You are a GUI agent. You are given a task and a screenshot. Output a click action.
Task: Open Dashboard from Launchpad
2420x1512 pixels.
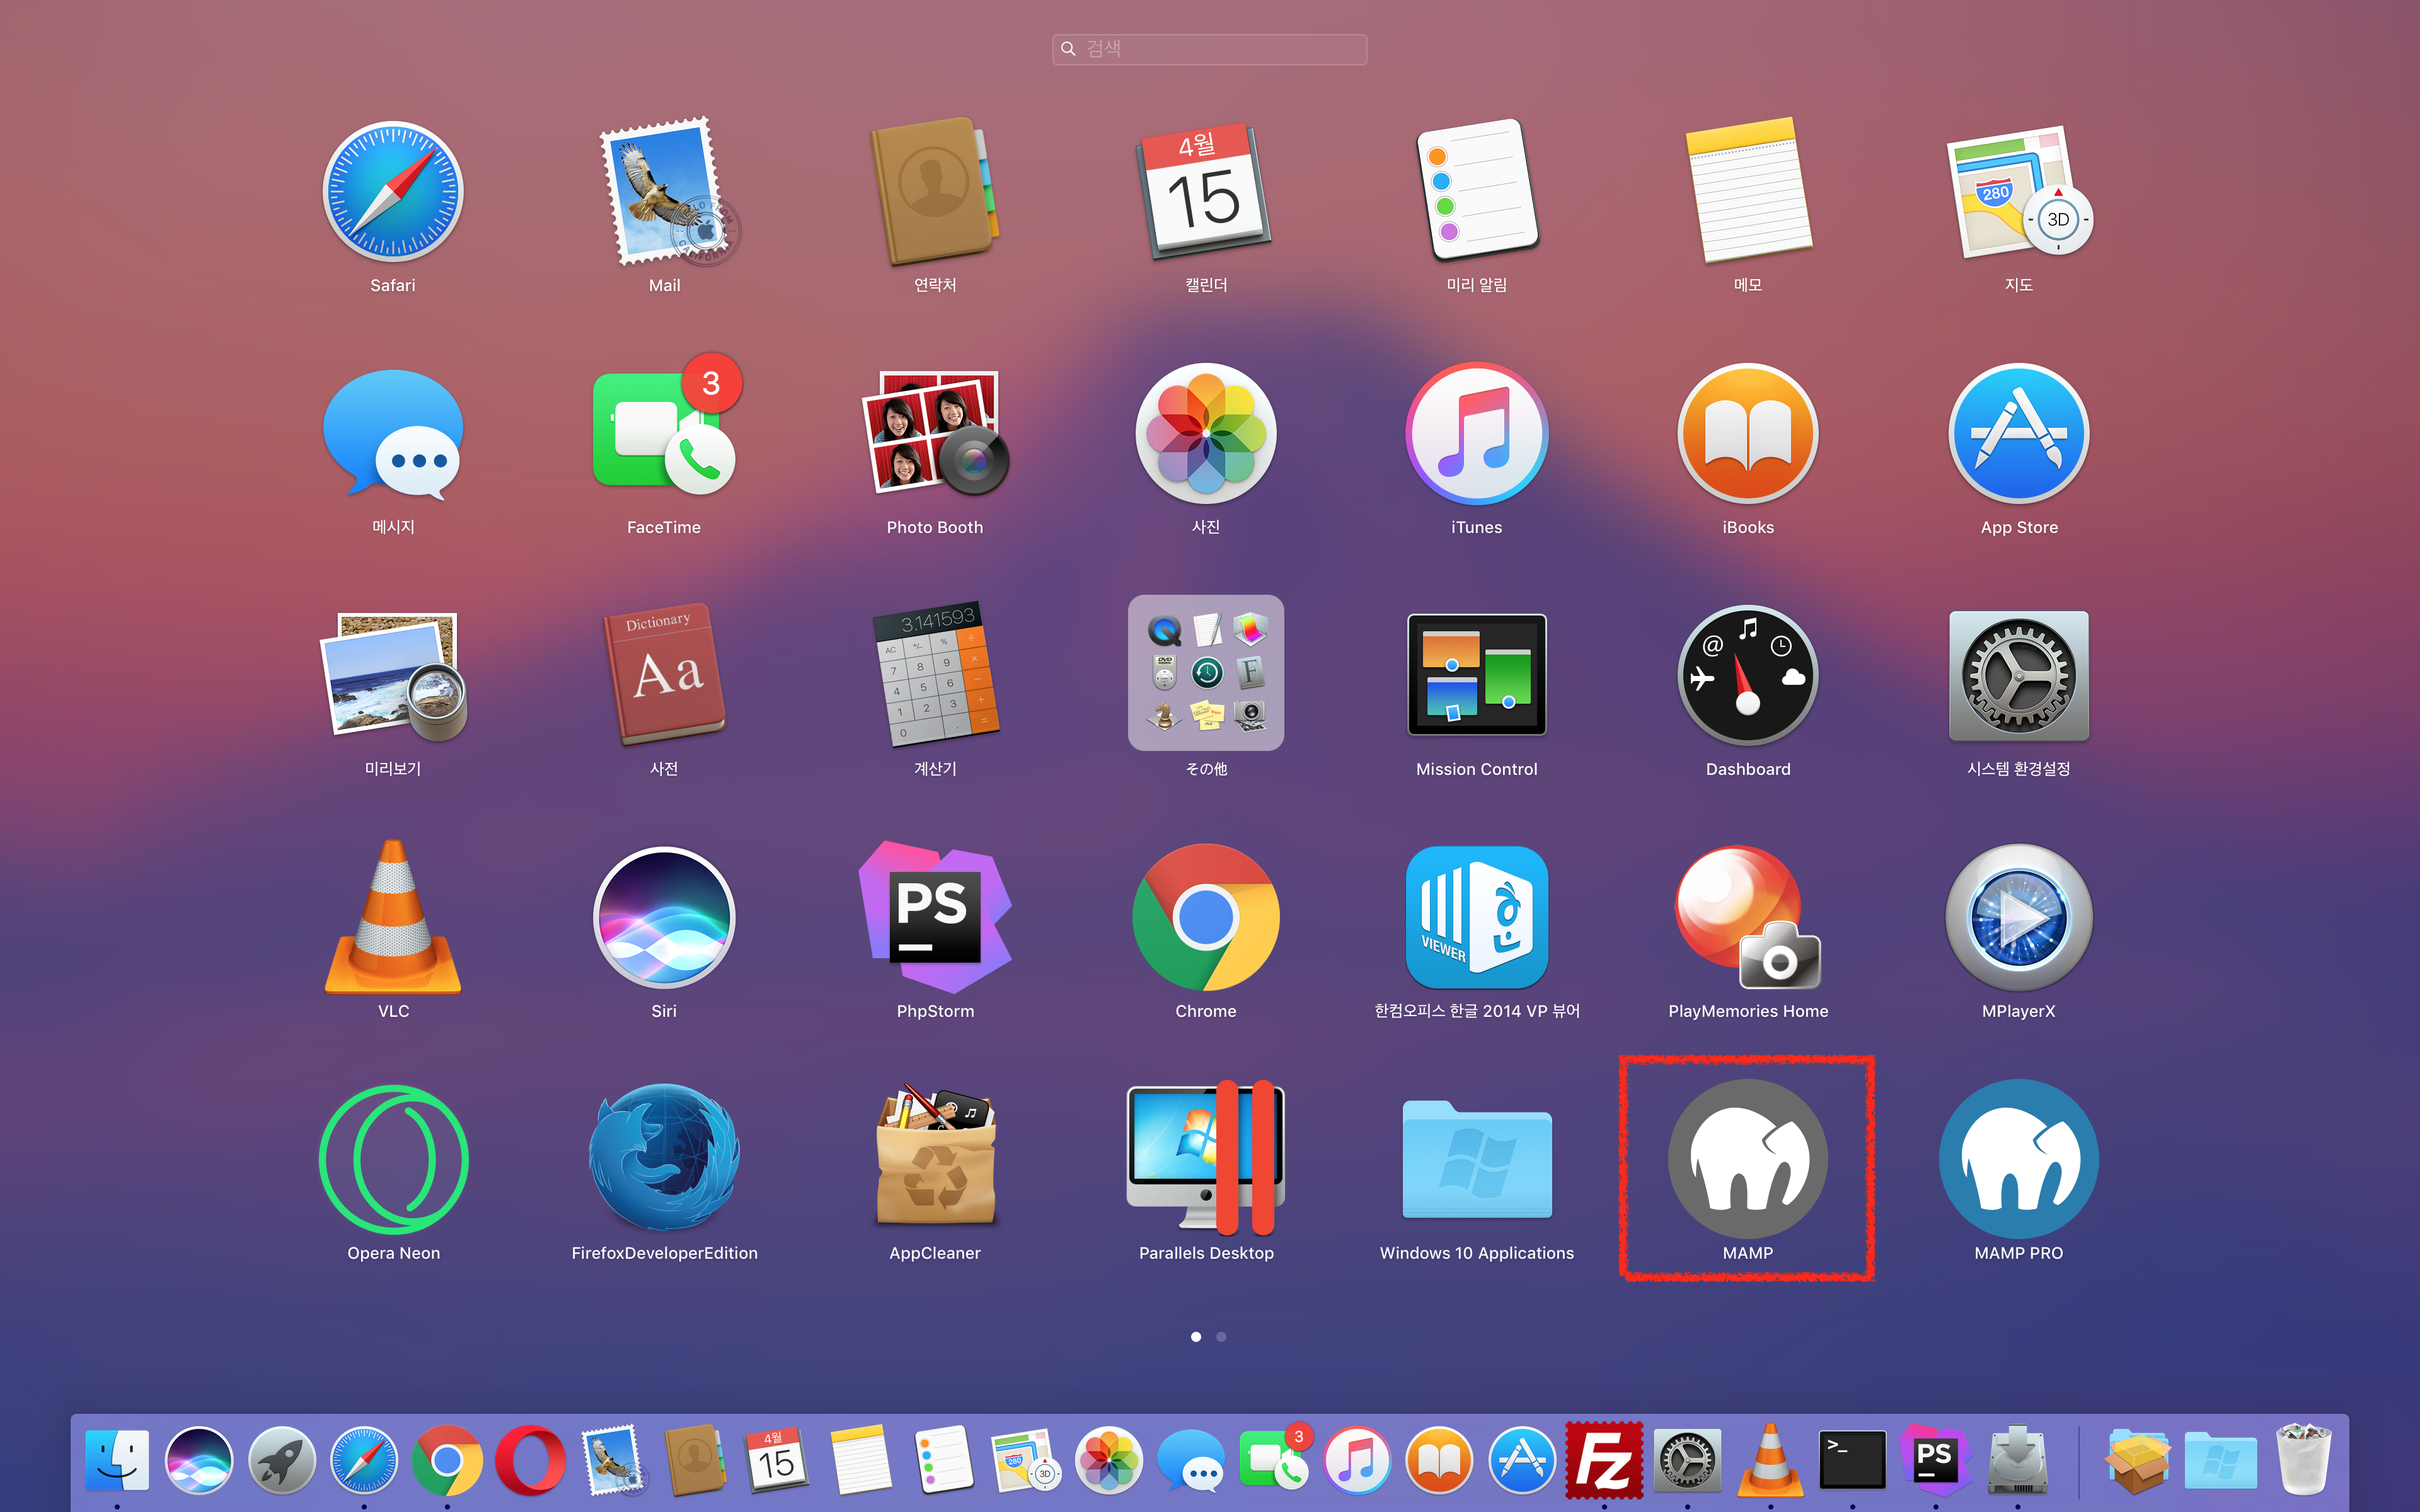coord(1748,676)
